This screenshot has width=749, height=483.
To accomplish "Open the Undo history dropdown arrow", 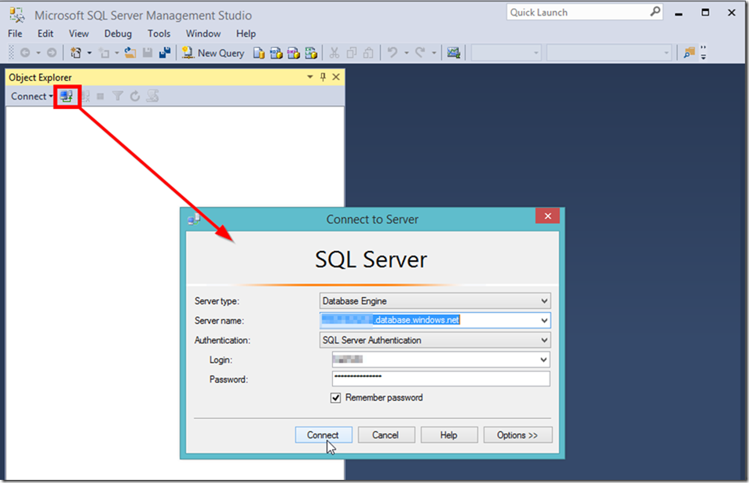I will coord(407,53).
